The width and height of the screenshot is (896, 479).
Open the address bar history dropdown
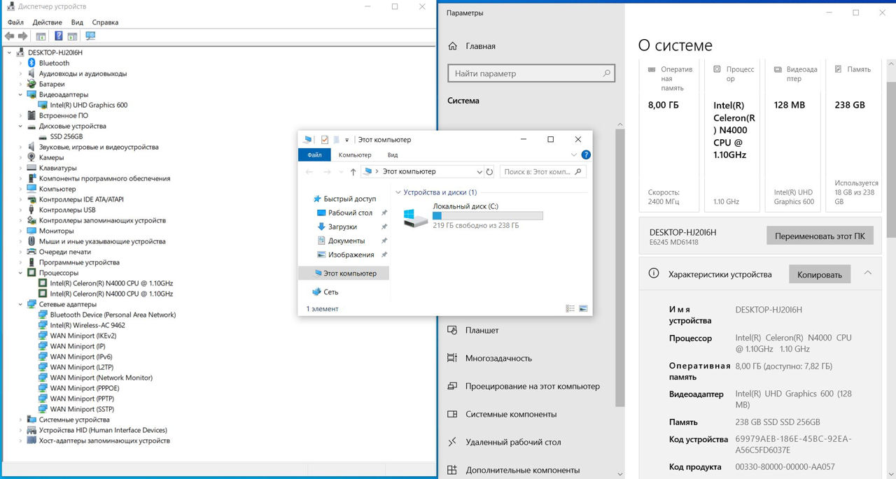479,171
